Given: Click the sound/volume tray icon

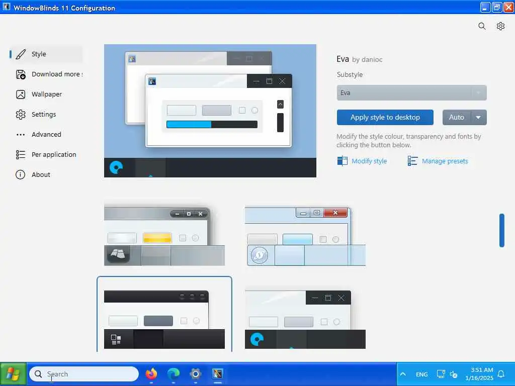Looking at the screenshot, I should 453,374.
